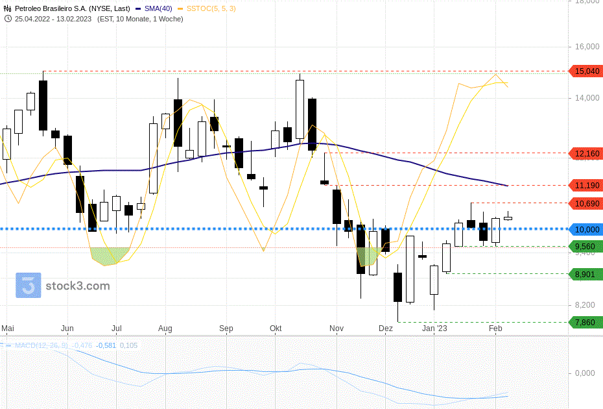Click the green 7,860 price tag
603x409 pixels.
point(585,322)
